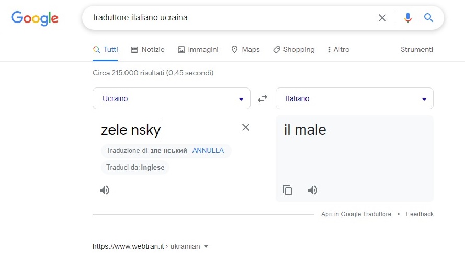Switch to the Immagini tab

coord(198,50)
